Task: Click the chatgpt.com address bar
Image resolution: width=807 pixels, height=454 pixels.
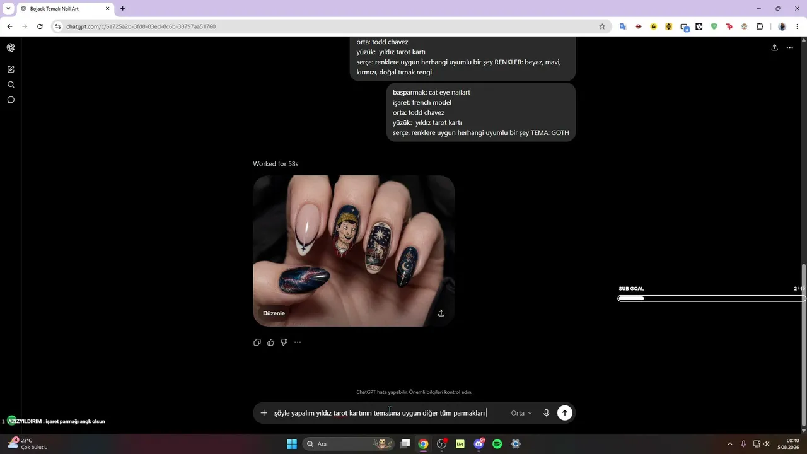Action: click(328, 26)
